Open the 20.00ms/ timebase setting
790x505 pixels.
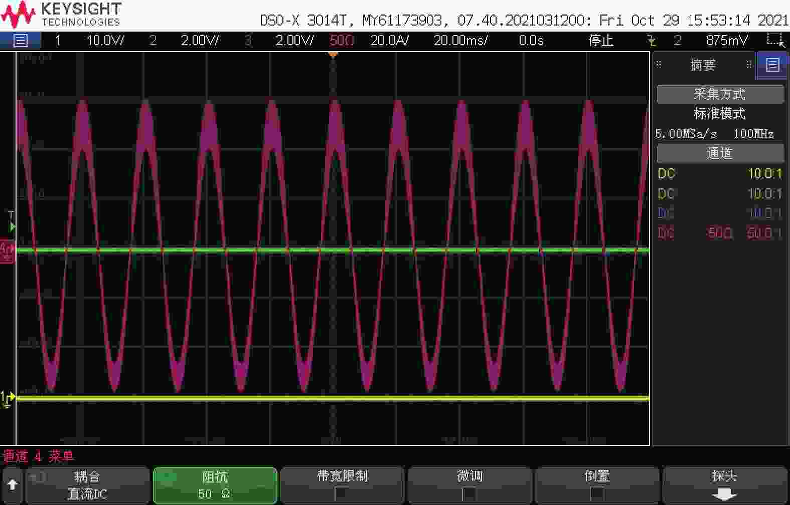(x=460, y=41)
